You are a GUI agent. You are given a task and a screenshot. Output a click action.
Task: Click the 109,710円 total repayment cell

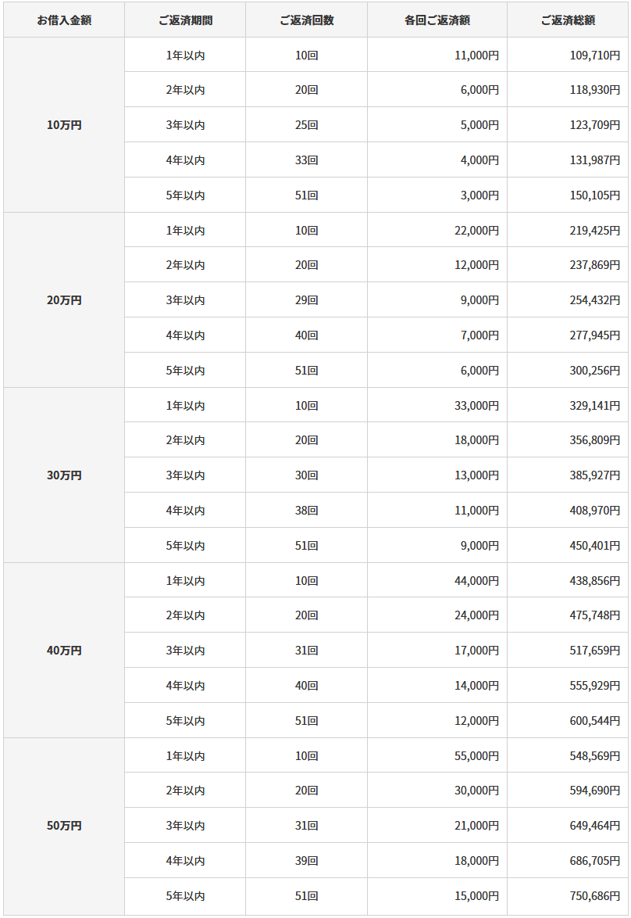(x=594, y=56)
